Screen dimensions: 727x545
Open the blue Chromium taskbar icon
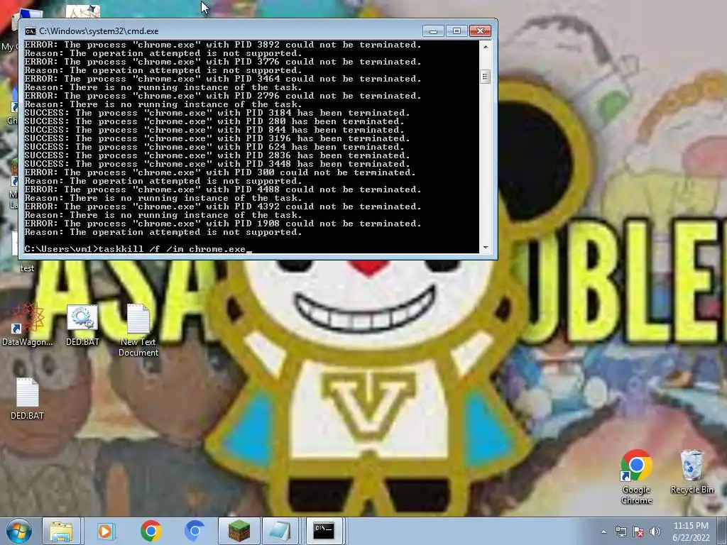pos(195,531)
